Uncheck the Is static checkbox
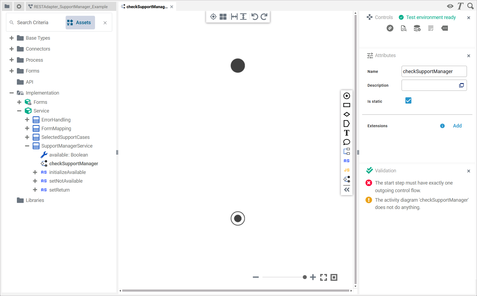 408,100
